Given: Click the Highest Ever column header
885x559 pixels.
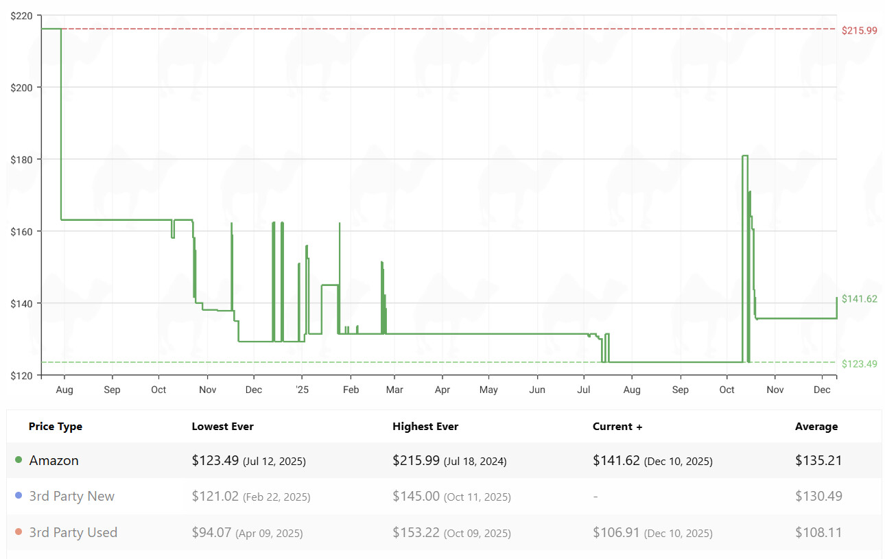Looking at the screenshot, I should point(425,427).
